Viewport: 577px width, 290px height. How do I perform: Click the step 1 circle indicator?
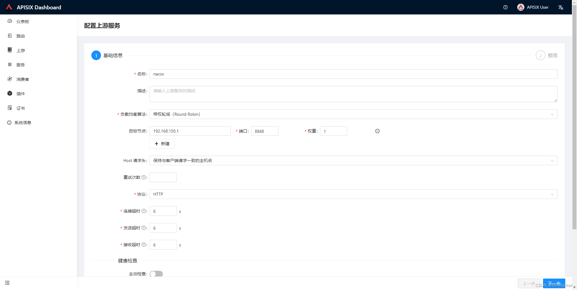pyautogui.click(x=96, y=55)
